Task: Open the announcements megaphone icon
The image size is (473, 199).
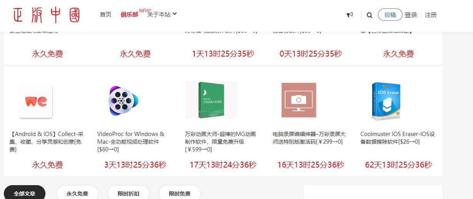Action: pyautogui.click(x=349, y=15)
